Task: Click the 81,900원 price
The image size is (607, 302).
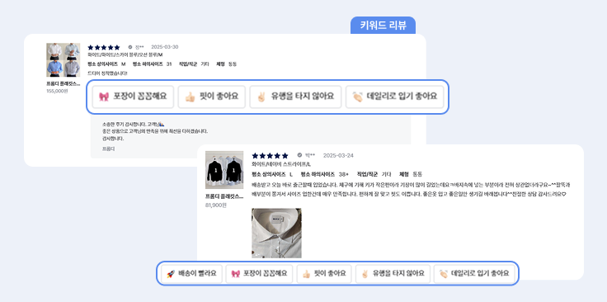Action: pyautogui.click(x=215, y=205)
